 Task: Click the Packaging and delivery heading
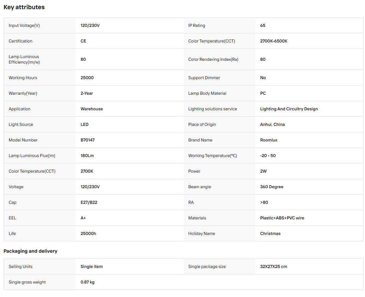(30, 251)
